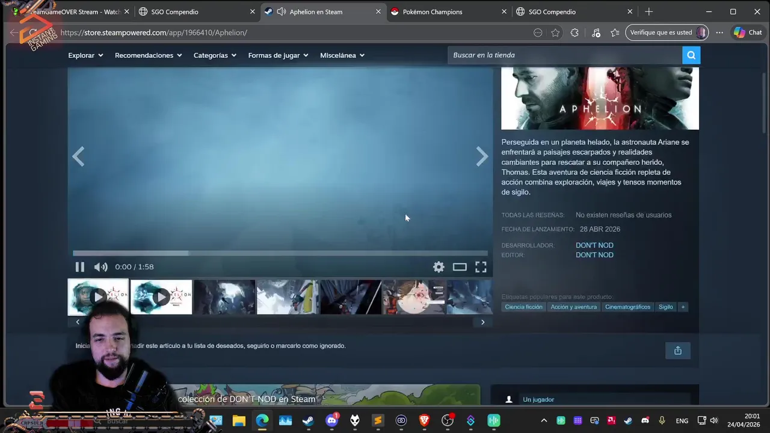Image resolution: width=770 pixels, height=433 pixels.
Task: Open Microsoft Edge from taskbar
Action: click(262, 420)
